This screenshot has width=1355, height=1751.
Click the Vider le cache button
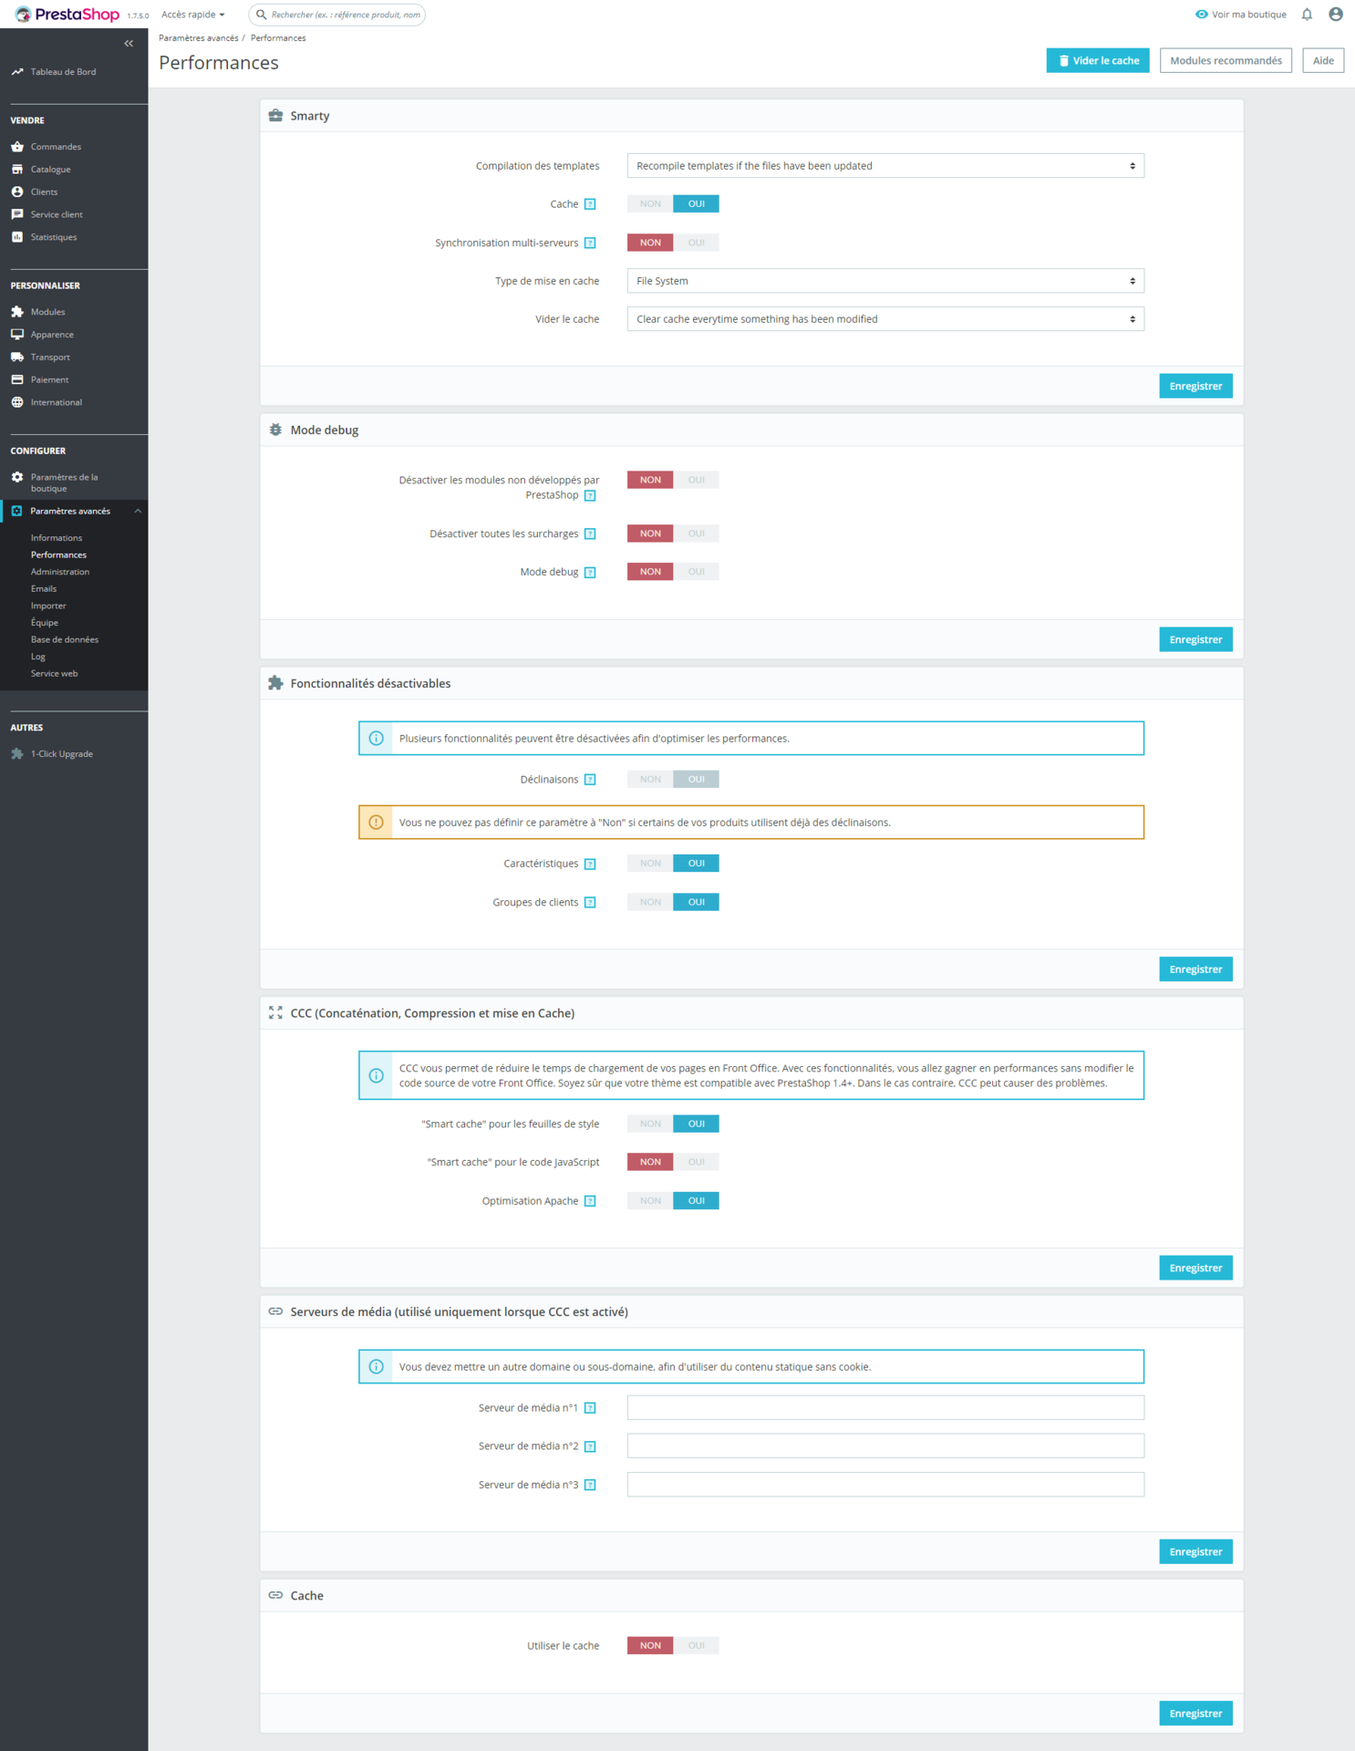pos(1098,61)
